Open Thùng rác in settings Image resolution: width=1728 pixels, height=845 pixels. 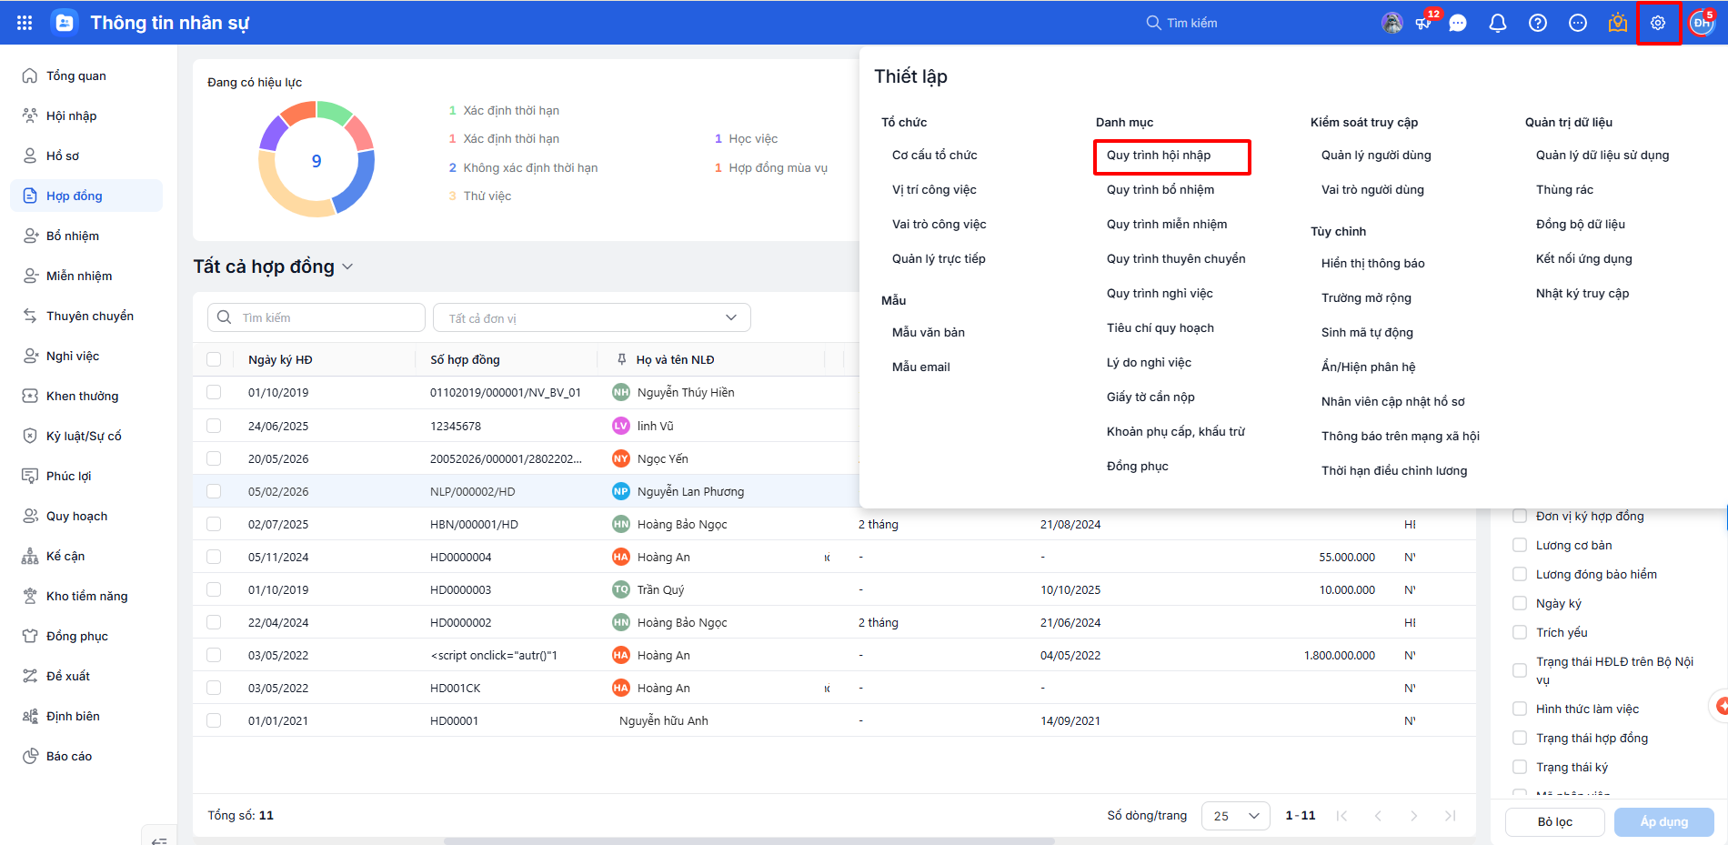tap(1564, 190)
